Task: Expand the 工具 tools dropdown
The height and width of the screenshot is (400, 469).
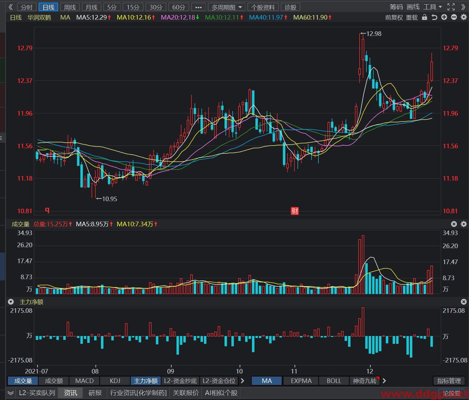Action: point(432,7)
